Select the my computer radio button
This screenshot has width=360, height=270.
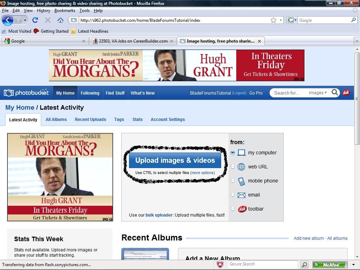[x=233, y=153]
